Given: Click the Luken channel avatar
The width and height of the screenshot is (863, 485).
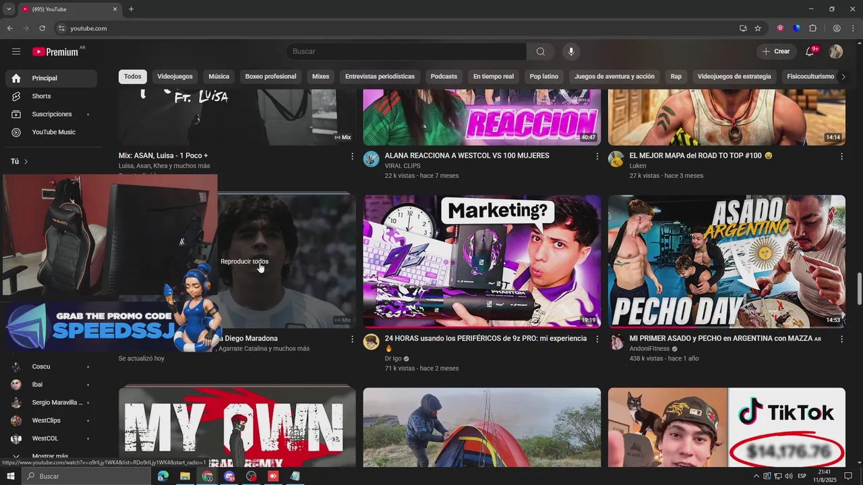Looking at the screenshot, I should (x=616, y=159).
